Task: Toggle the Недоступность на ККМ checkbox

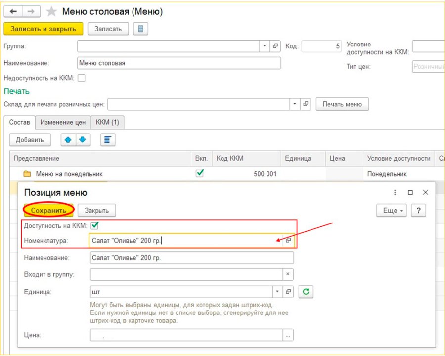Action: [82, 78]
